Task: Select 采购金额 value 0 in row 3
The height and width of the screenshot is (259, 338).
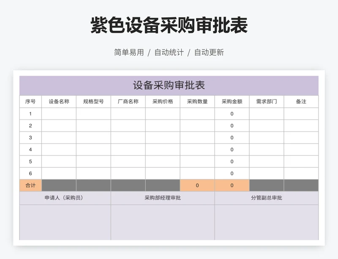Action: click(232, 138)
